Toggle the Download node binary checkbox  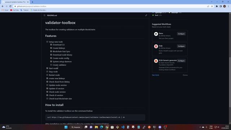click(51, 55)
